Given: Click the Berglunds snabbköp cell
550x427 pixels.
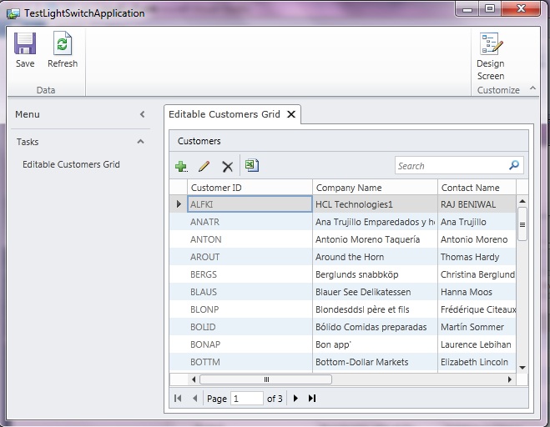Looking at the screenshot, I should 375,274.
